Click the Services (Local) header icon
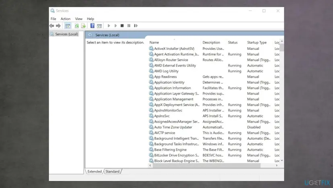Viewport: 333px width, 188px height. (x=90, y=35)
